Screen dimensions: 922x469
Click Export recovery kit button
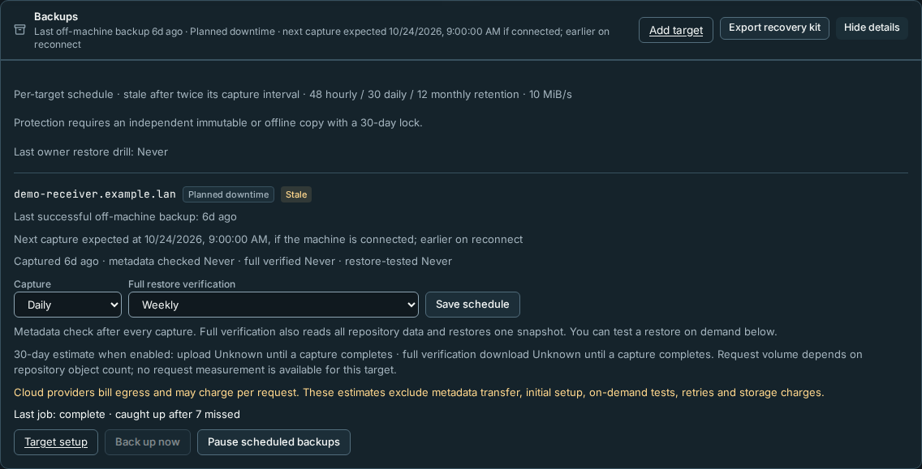tap(774, 28)
